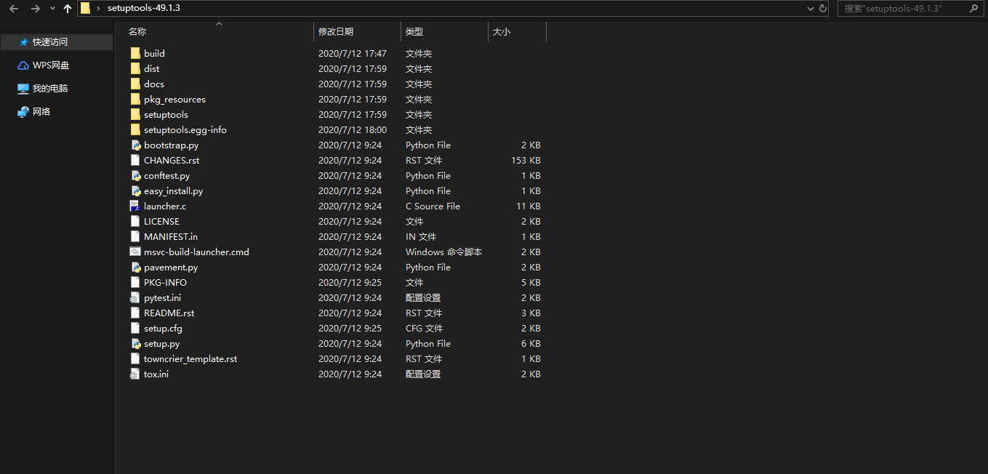This screenshot has height=474, width=988.
Task: Click the C Source File type cell
Action: point(433,206)
